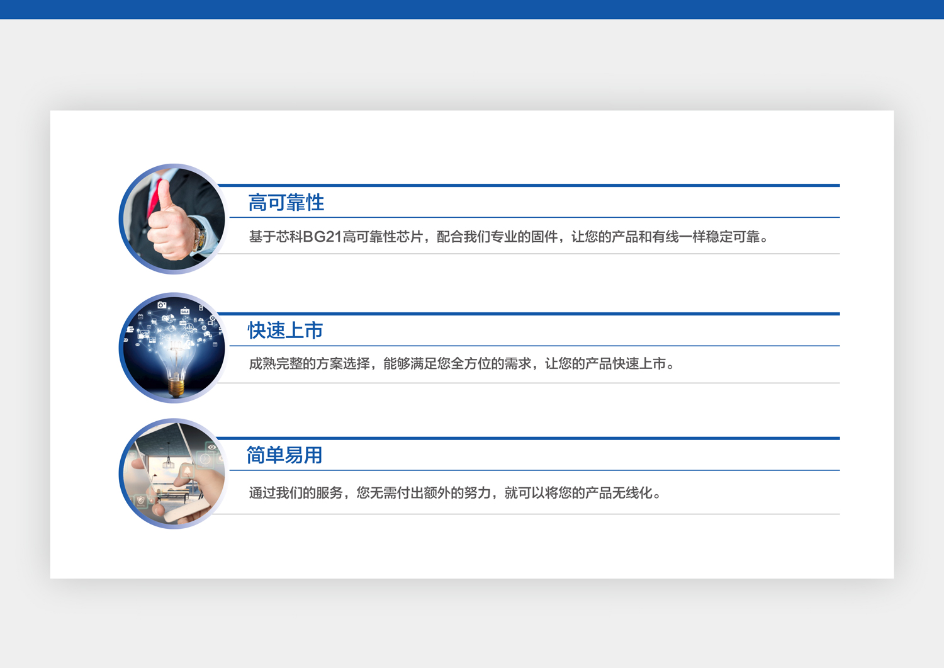
Task: Click the description starting 通过我们的服务
Action: click(x=455, y=493)
